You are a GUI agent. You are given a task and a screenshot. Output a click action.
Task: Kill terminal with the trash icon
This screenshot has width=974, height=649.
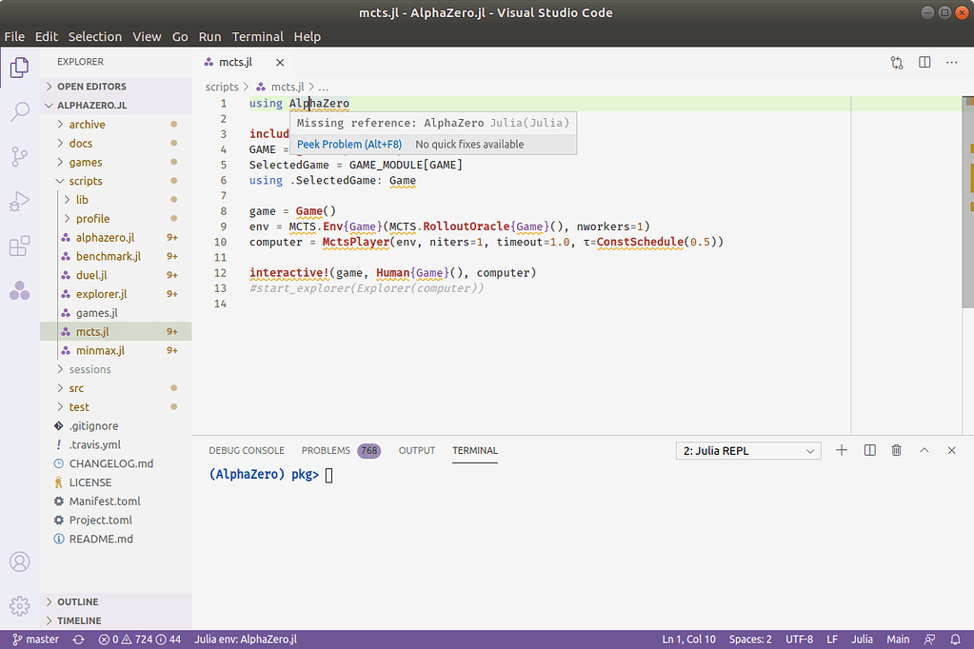[896, 450]
